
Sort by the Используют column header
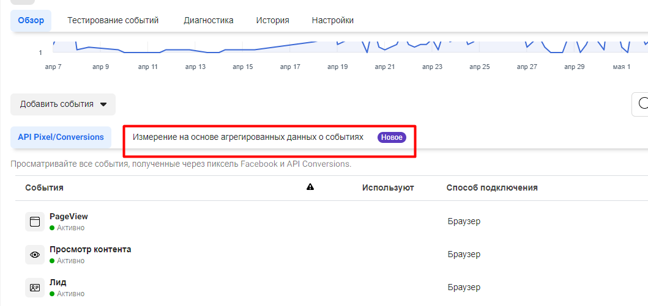coord(388,188)
